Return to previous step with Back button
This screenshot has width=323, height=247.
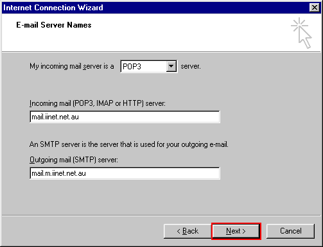[188, 231]
